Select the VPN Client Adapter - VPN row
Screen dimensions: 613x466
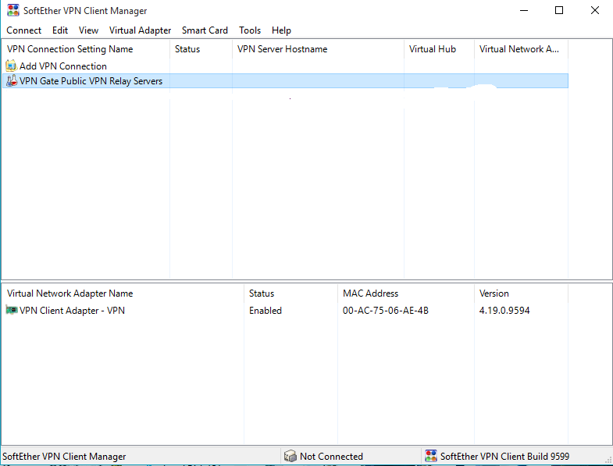pyautogui.click(x=285, y=311)
